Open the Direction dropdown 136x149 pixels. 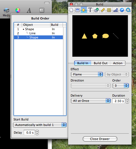pyautogui.click(x=91, y=86)
